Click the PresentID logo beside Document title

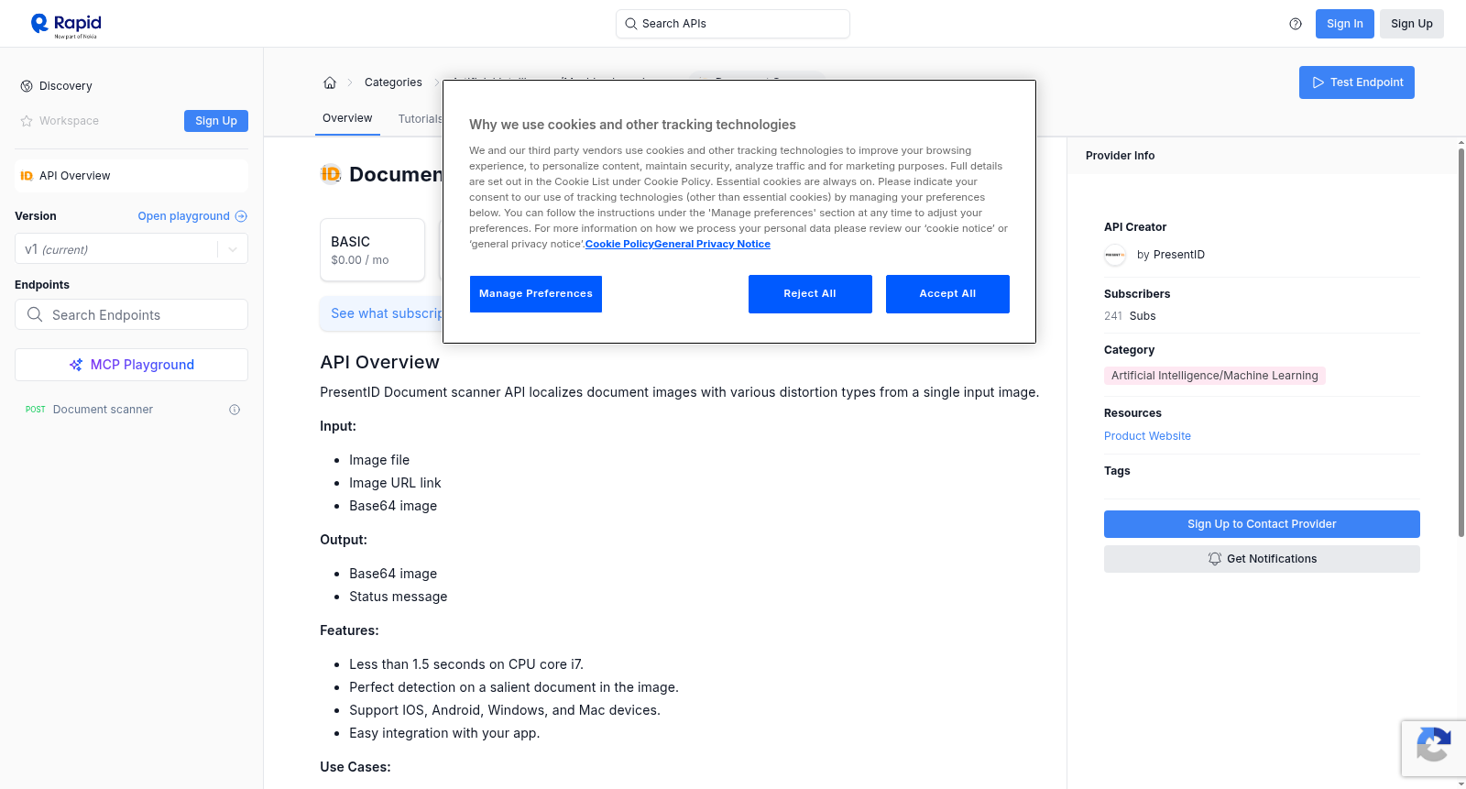[x=331, y=174]
